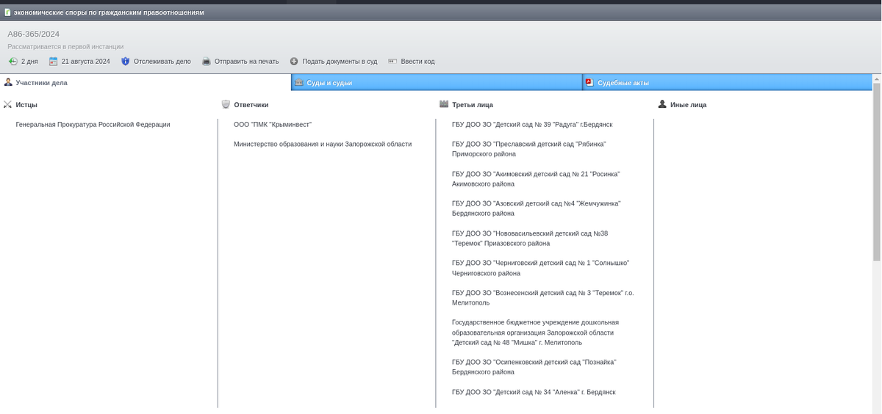Switch to the Суды и судьи tab
This screenshot has height=414, width=882.
pyautogui.click(x=437, y=83)
